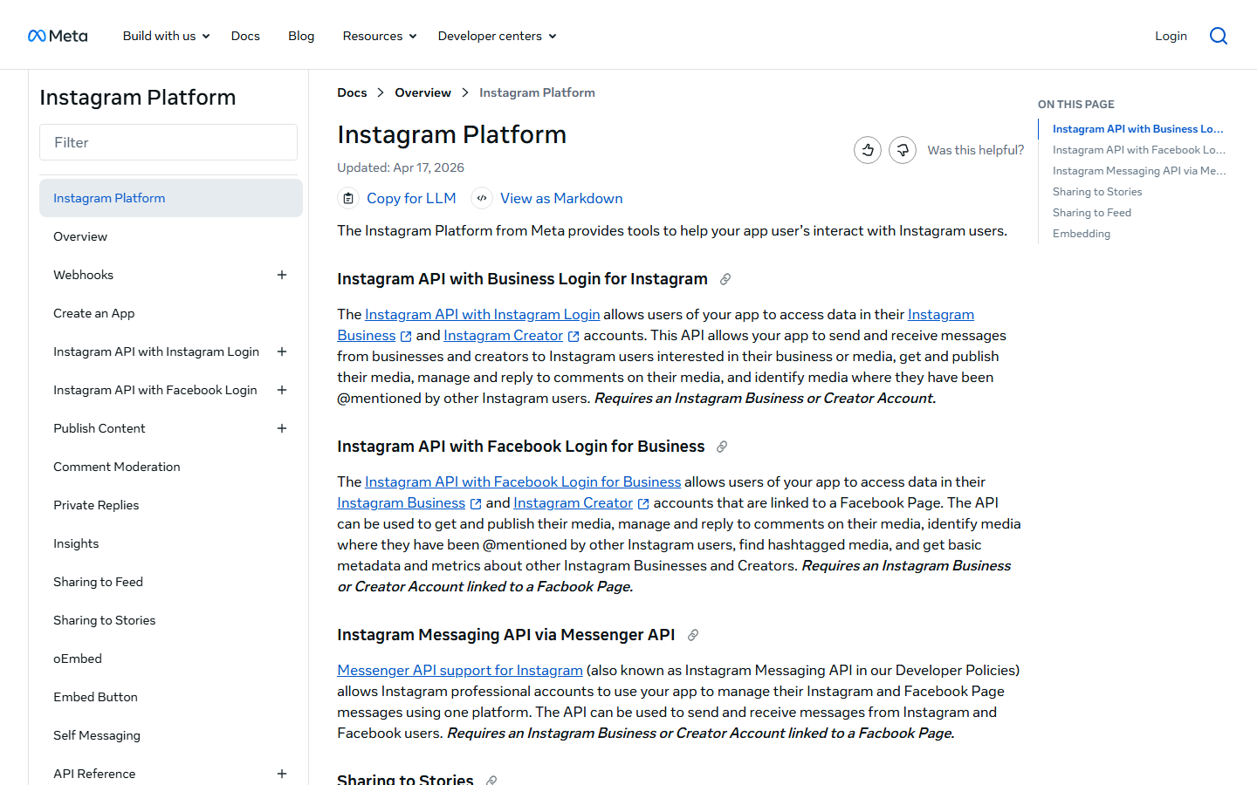
Task: Open Insights sidebar item
Action: (76, 543)
